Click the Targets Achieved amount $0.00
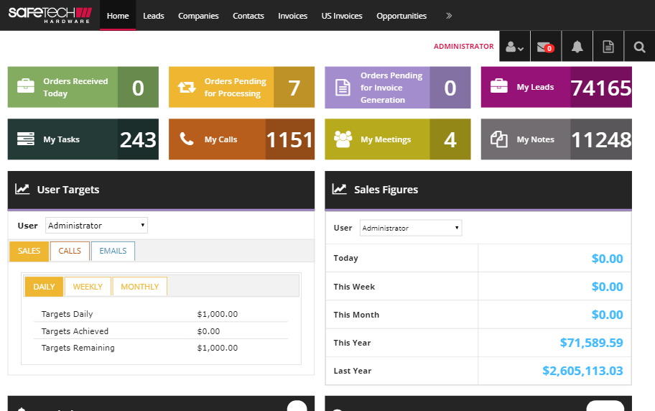 click(208, 331)
